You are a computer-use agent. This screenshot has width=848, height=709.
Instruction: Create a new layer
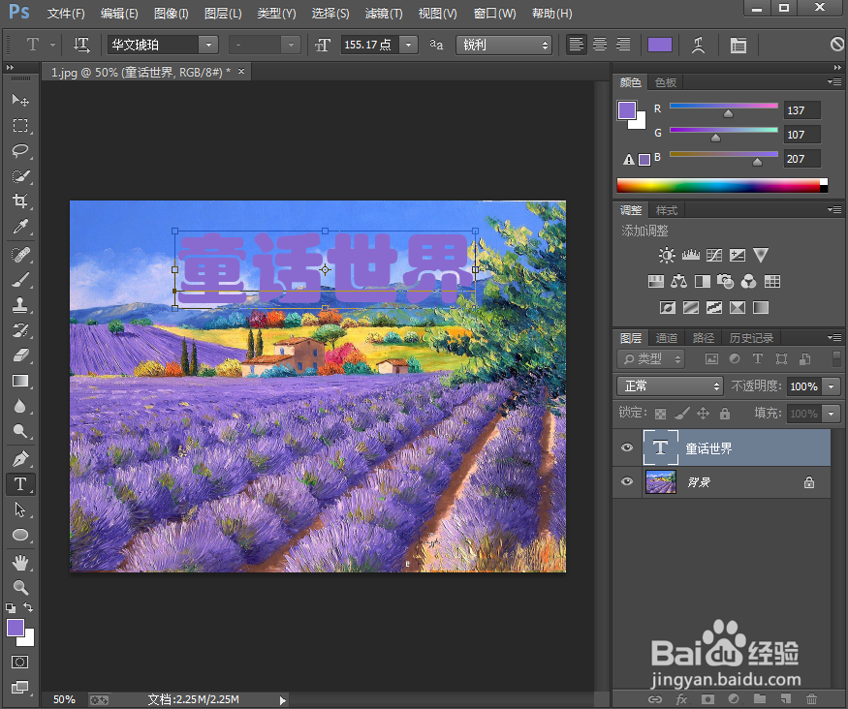[x=786, y=698]
